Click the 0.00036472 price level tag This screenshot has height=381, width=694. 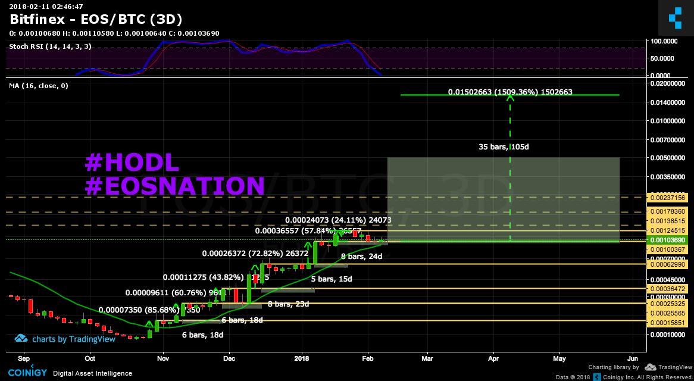tap(666, 288)
